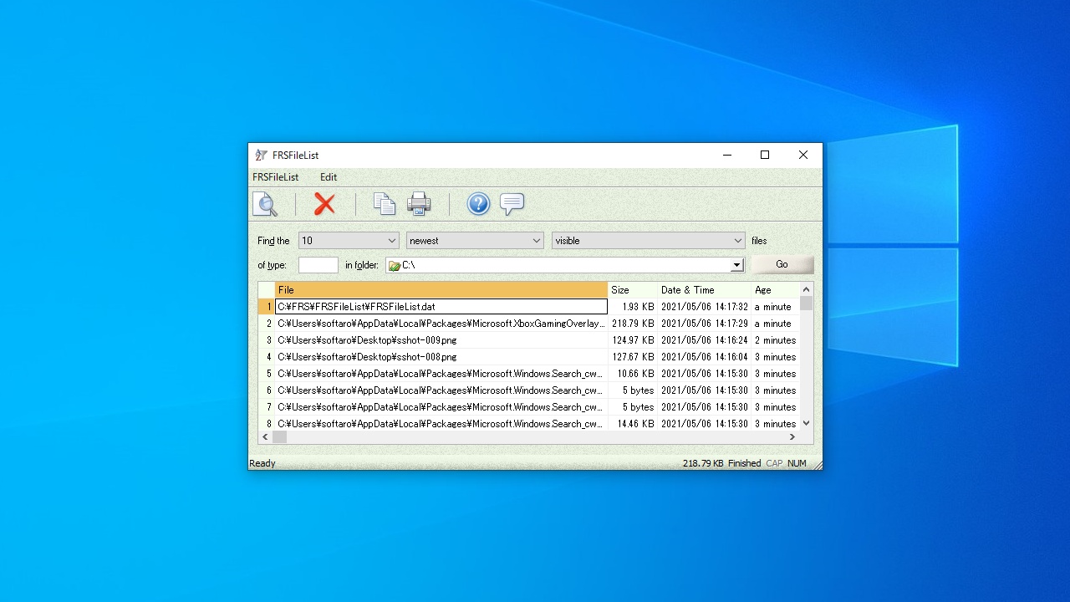The width and height of the screenshot is (1070, 602).
Task: Click row number 7 header
Action: pyautogui.click(x=267, y=407)
